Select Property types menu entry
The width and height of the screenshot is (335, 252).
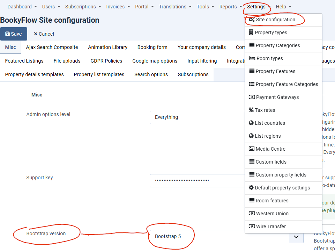pos(283,33)
